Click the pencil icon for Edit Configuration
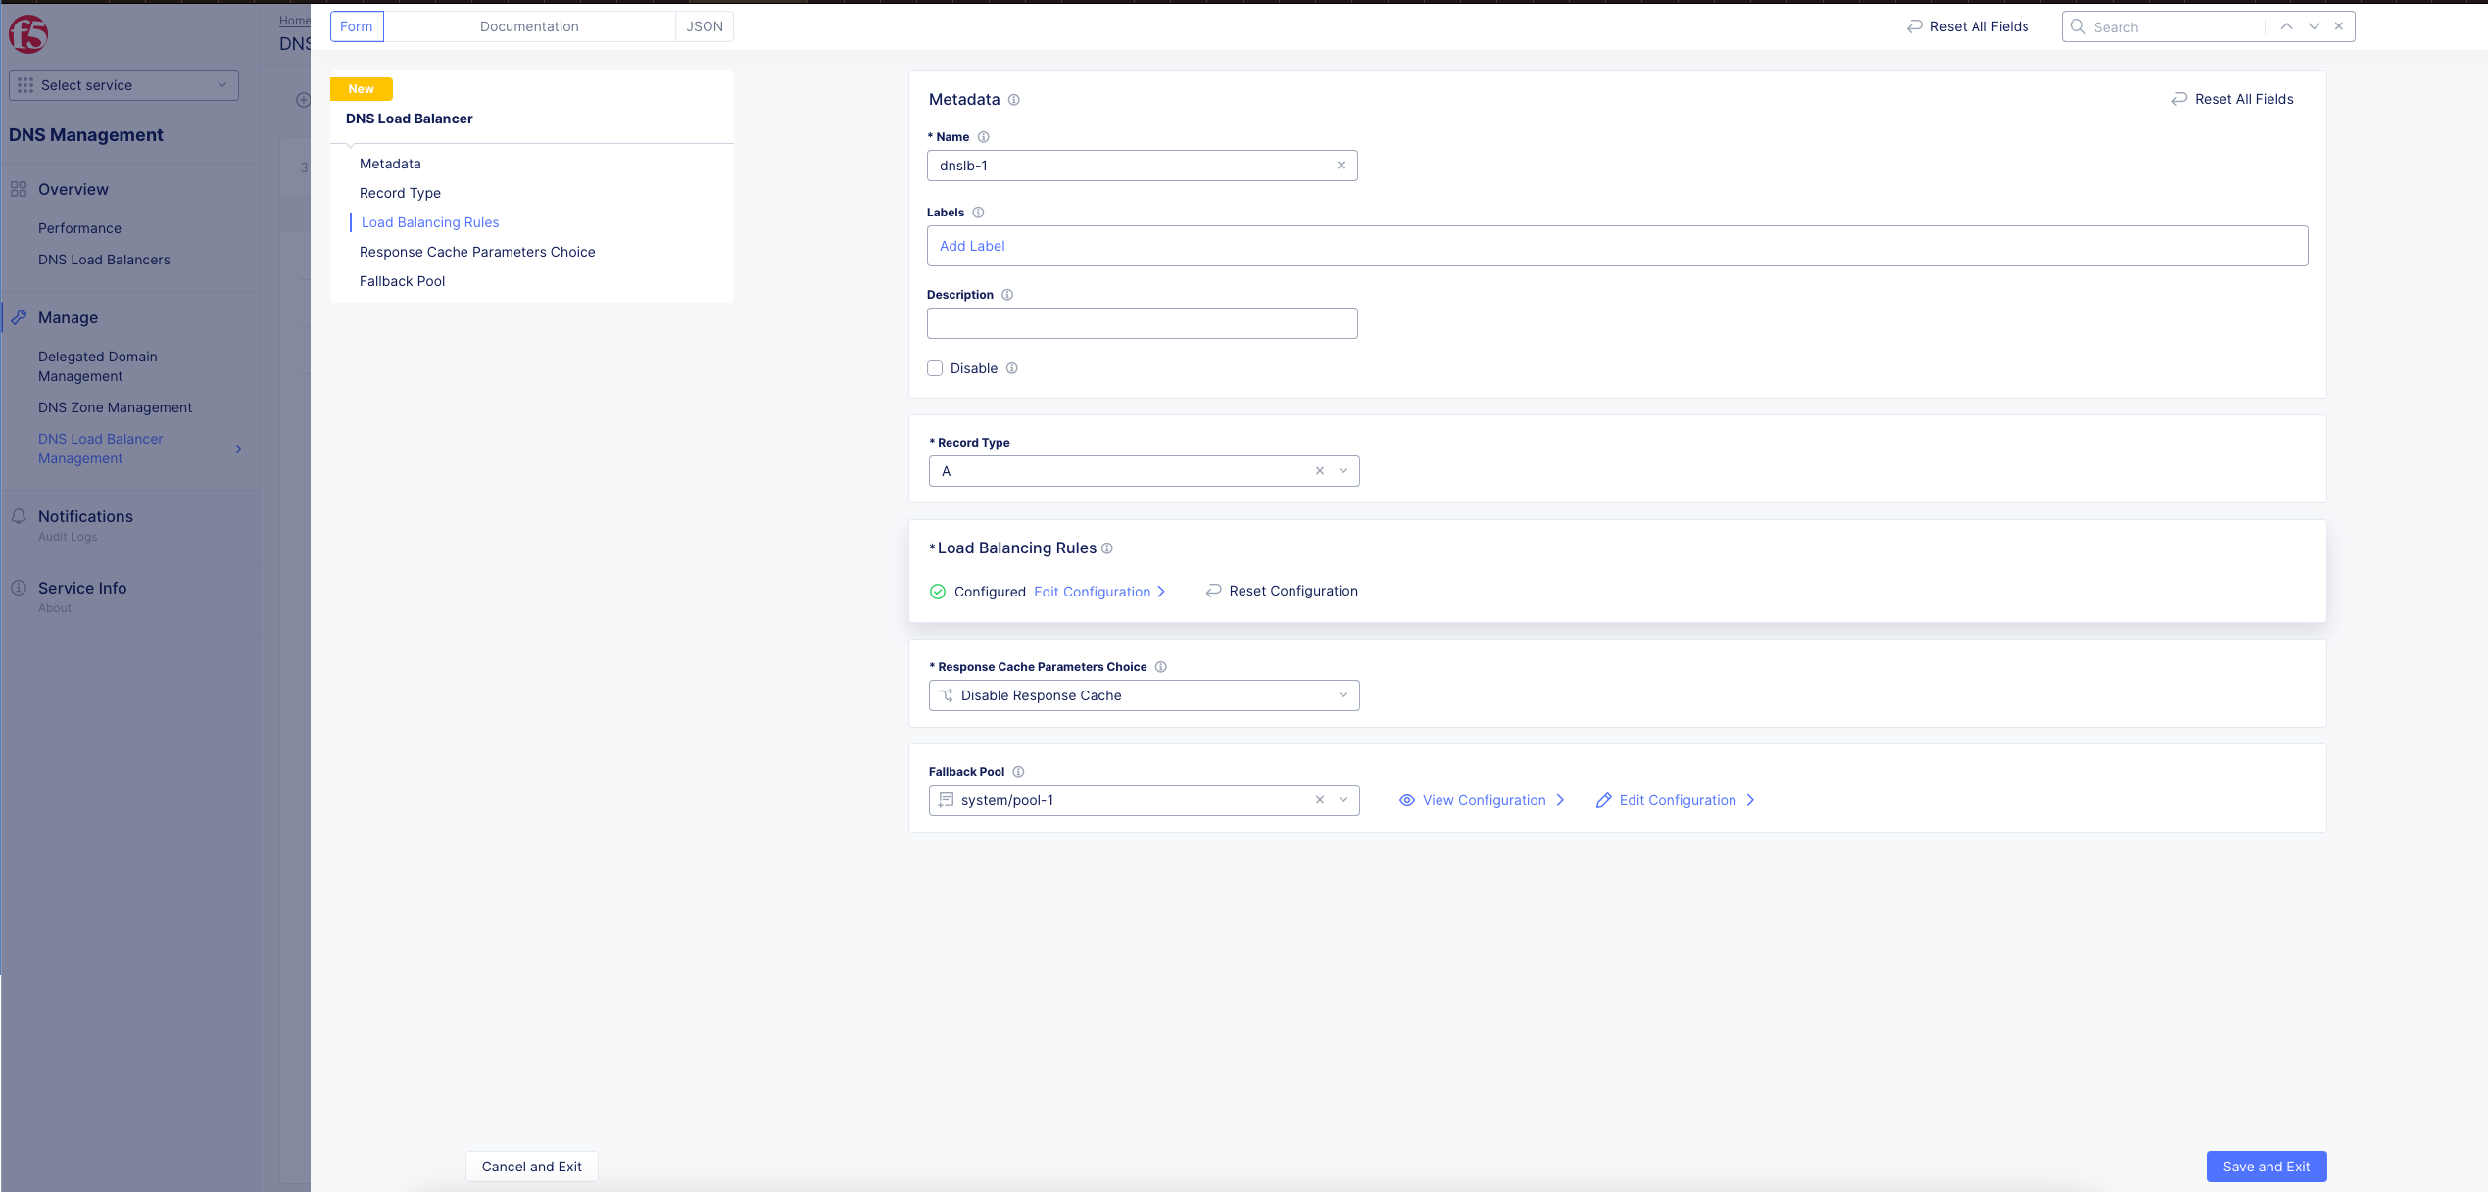This screenshot has height=1192, width=2488. click(x=1604, y=800)
